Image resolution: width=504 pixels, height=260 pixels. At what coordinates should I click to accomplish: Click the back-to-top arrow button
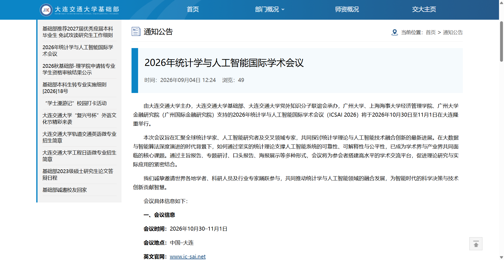tap(476, 244)
